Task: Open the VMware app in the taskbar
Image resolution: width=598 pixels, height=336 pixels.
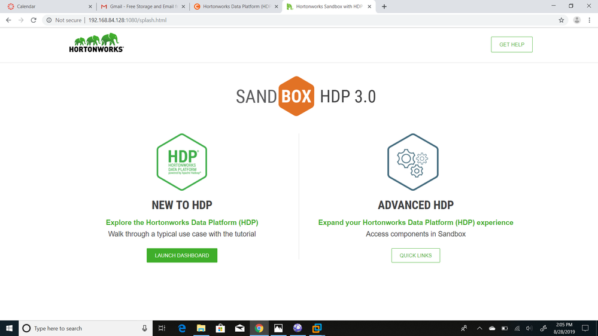Action: click(x=317, y=328)
